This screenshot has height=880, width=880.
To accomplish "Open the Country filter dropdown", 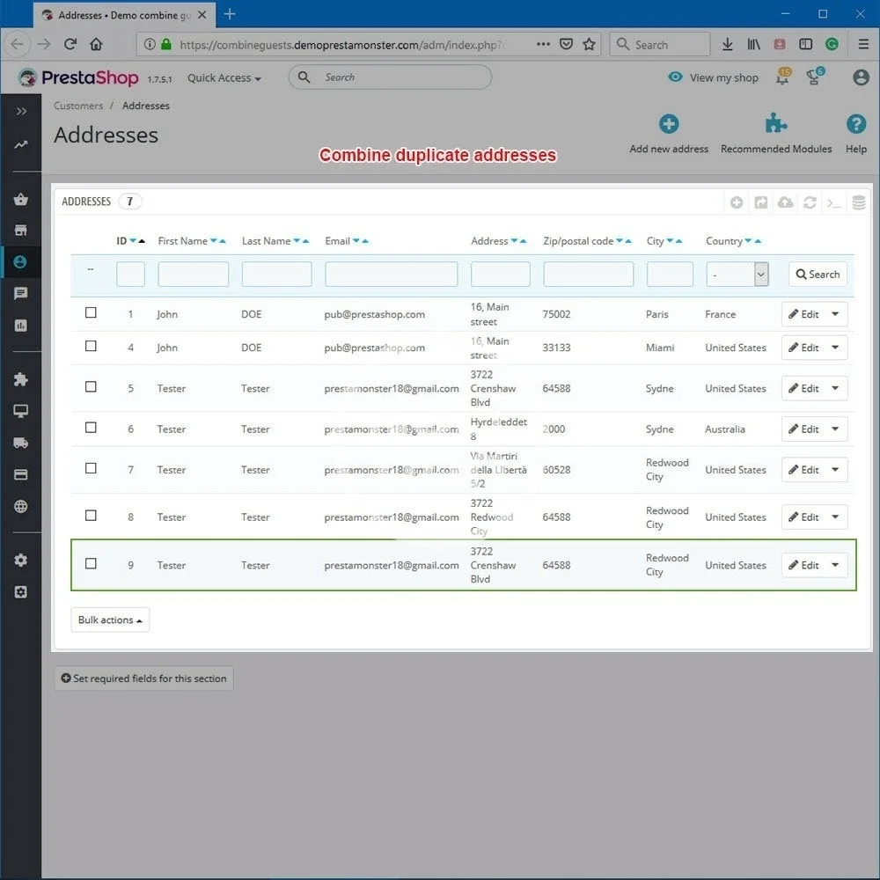I will (x=737, y=275).
